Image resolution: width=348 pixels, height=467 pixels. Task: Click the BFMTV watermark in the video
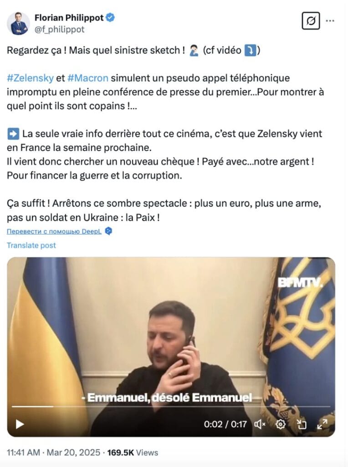(300, 283)
